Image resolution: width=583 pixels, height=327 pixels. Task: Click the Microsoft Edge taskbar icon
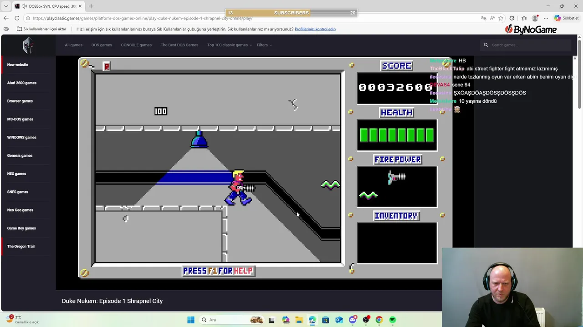pyautogui.click(x=312, y=320)
